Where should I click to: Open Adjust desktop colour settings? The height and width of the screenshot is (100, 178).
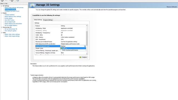click(13, 16)
